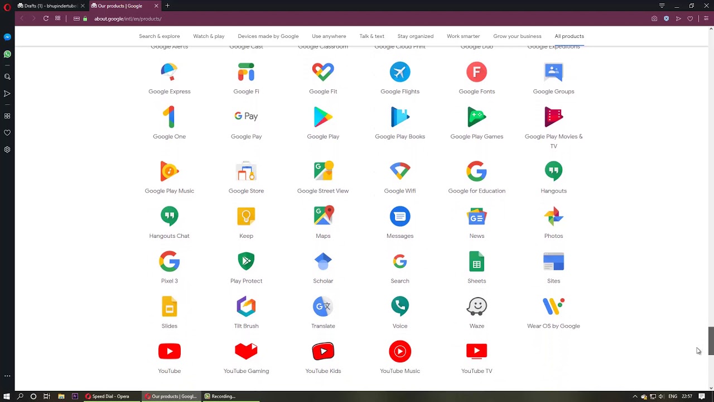This screenshot has height=402, width=714.
Task: Open the Hangouts icon
Action: (553, 171)
